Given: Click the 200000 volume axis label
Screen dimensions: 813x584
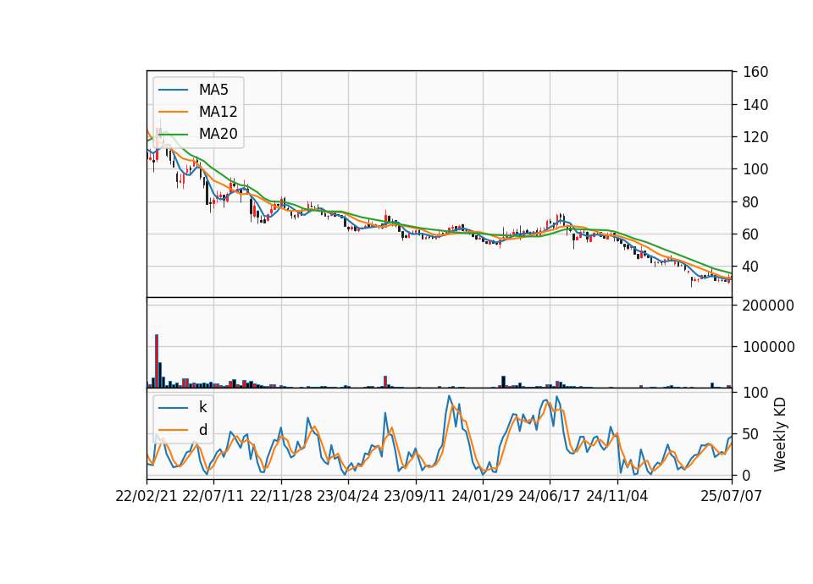Looking at the screenshot, I should (x=768, y=306).
